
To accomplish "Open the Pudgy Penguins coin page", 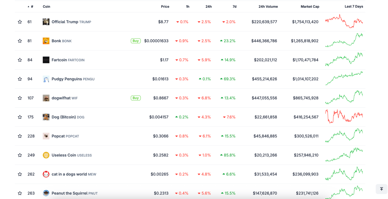I will coord(73,79).
